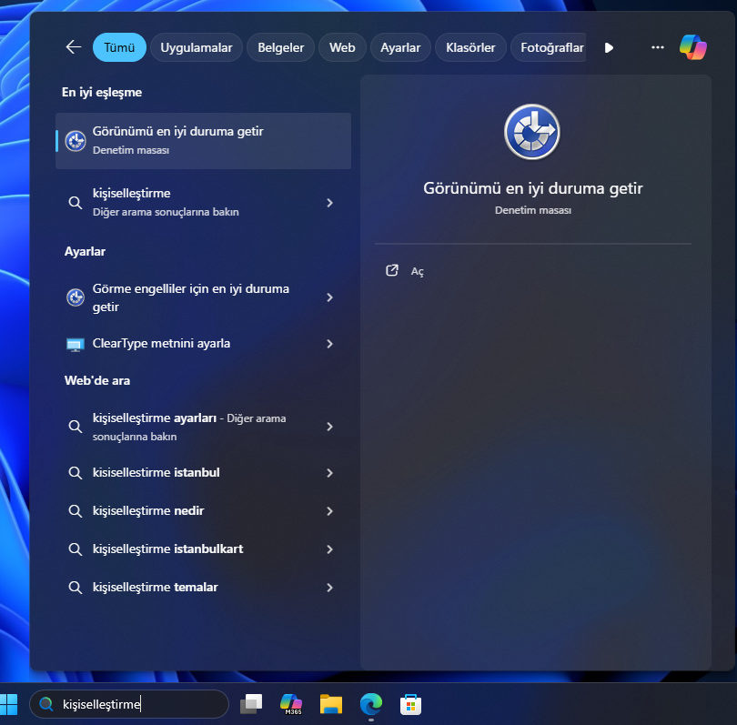This screenshot has width=737, height=725.
Task: Switch to the Uygulamalar tab
Action: (x=196, y=47)
